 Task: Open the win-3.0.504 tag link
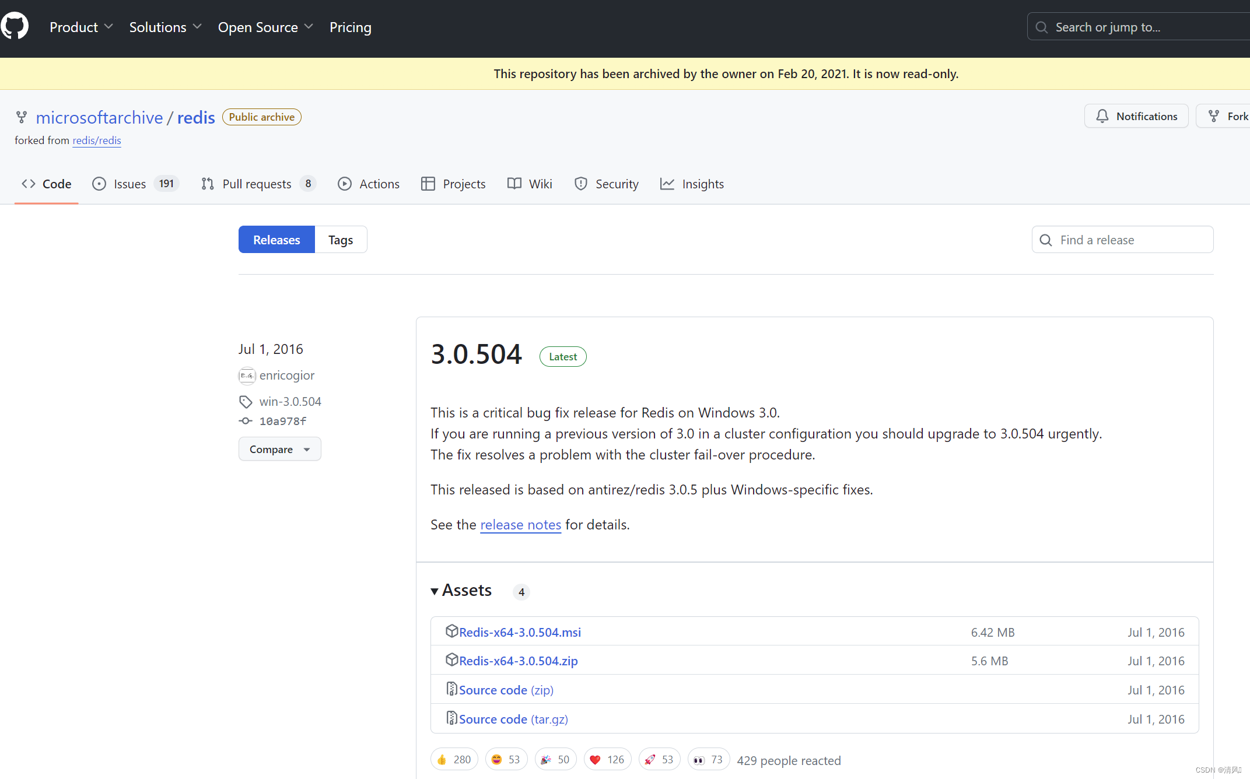[x=290, y=402]
